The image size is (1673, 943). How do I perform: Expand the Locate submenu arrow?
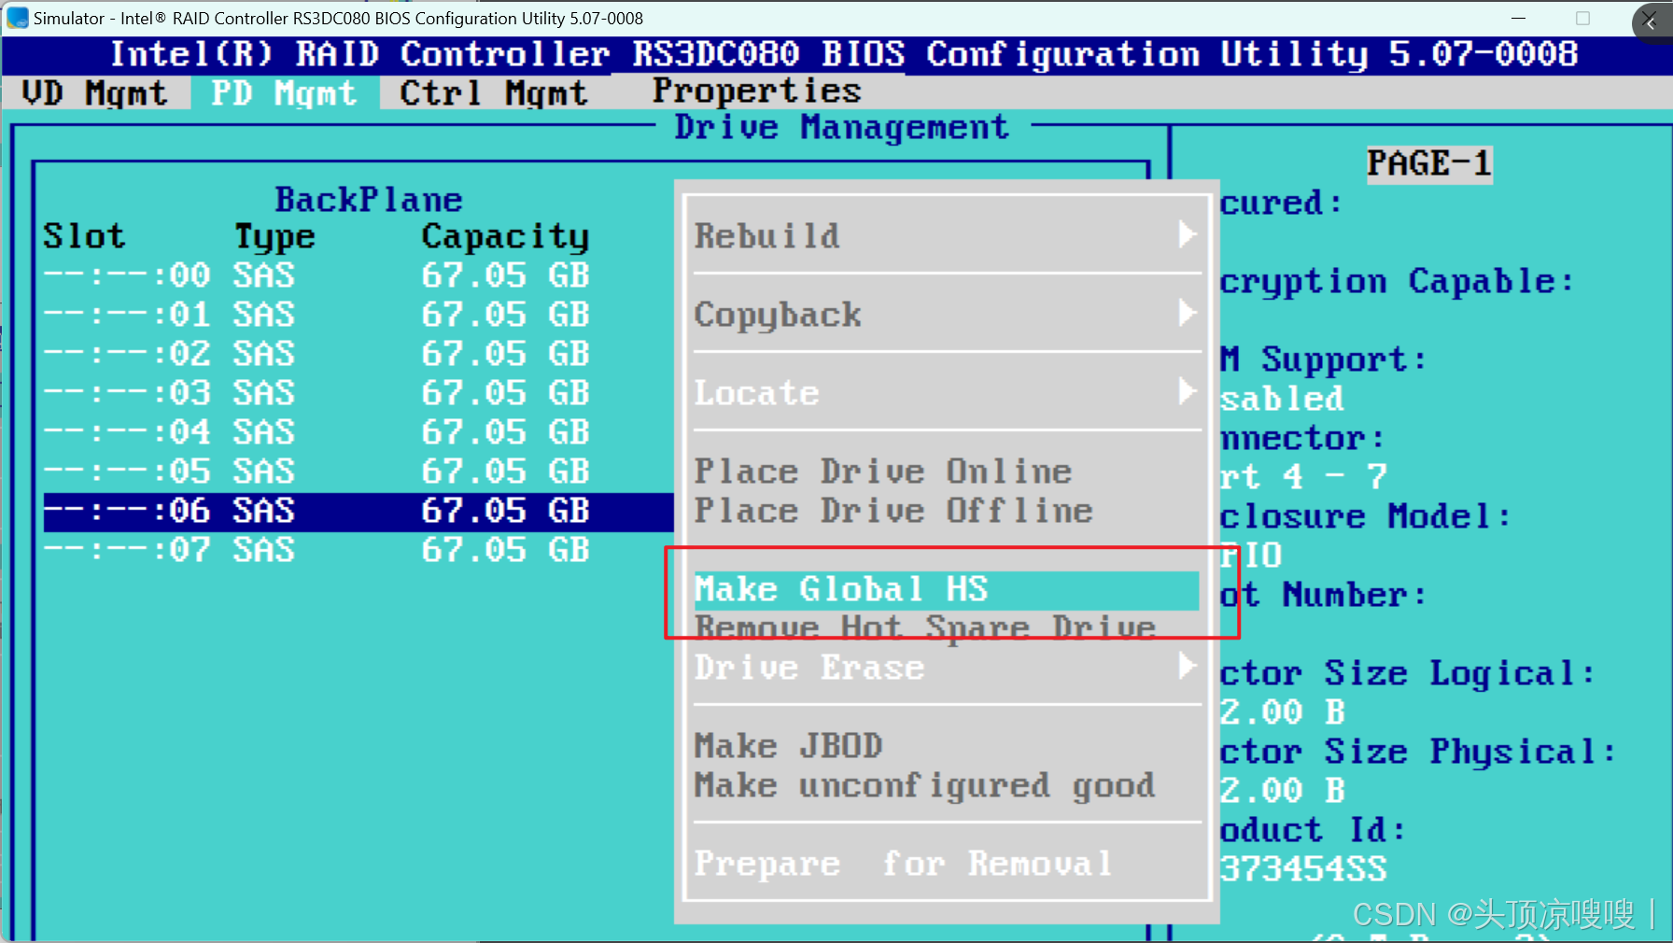point(1187,391)
